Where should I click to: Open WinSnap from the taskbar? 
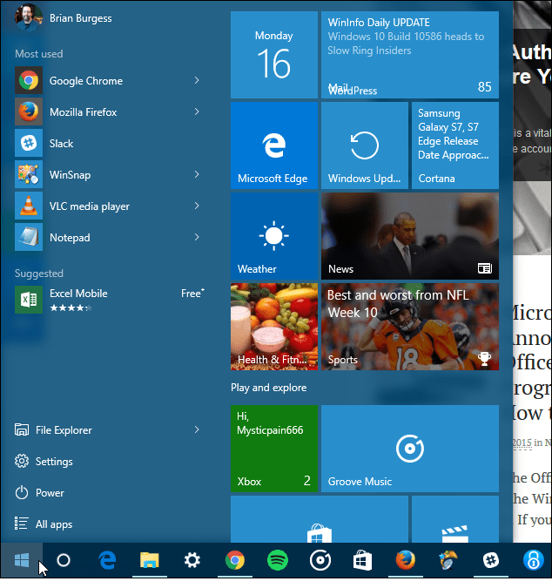coord(448,560)
